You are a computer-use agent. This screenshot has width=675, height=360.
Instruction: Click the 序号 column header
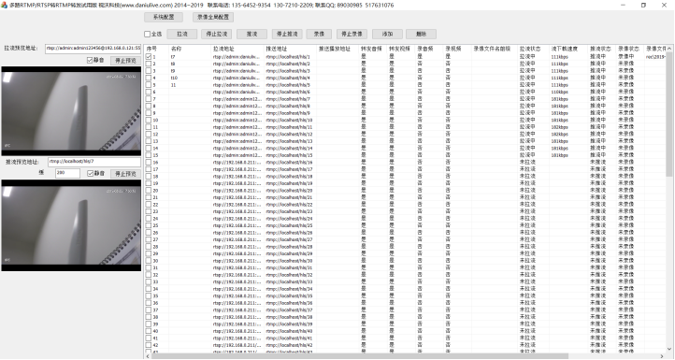(x=157, y=49)
